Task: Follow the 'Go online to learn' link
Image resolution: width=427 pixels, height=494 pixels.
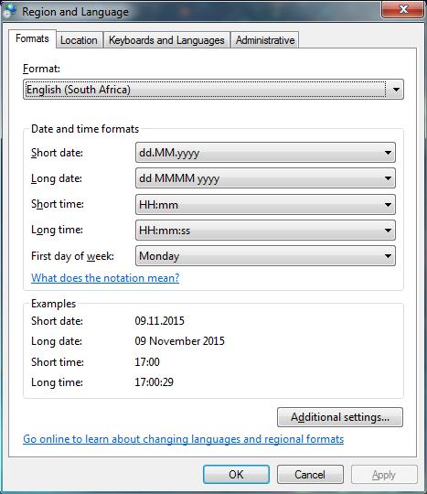Action: pyautogui.click(x=183, y=439)
